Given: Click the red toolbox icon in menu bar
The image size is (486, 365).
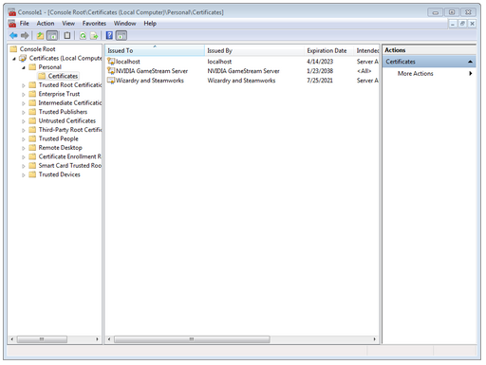Looking at the screenshot, I should tap(12, 24).
